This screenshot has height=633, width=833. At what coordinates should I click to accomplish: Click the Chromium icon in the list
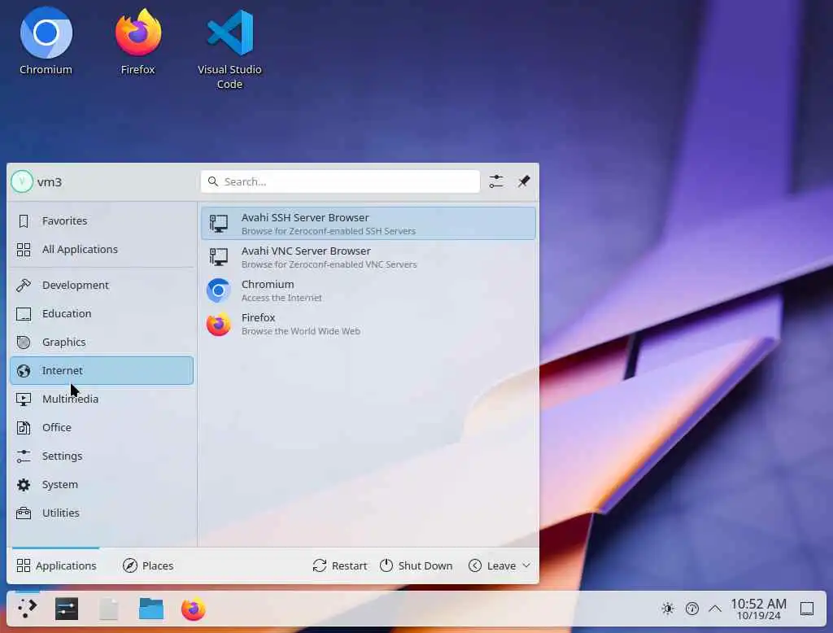tap(218, 290)
